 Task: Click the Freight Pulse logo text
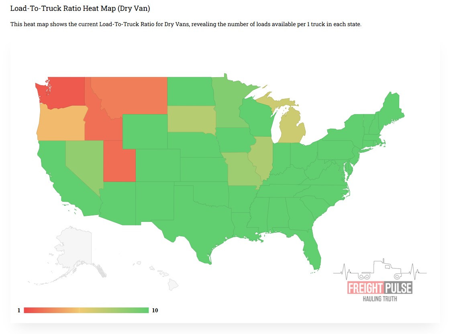(380, 288)
